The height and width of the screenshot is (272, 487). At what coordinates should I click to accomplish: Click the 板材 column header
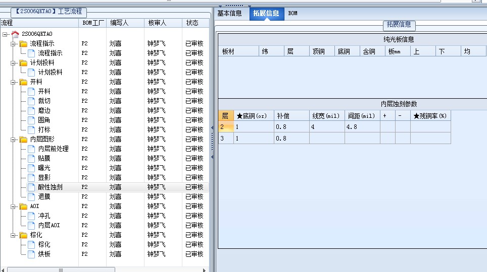[239, 51]
